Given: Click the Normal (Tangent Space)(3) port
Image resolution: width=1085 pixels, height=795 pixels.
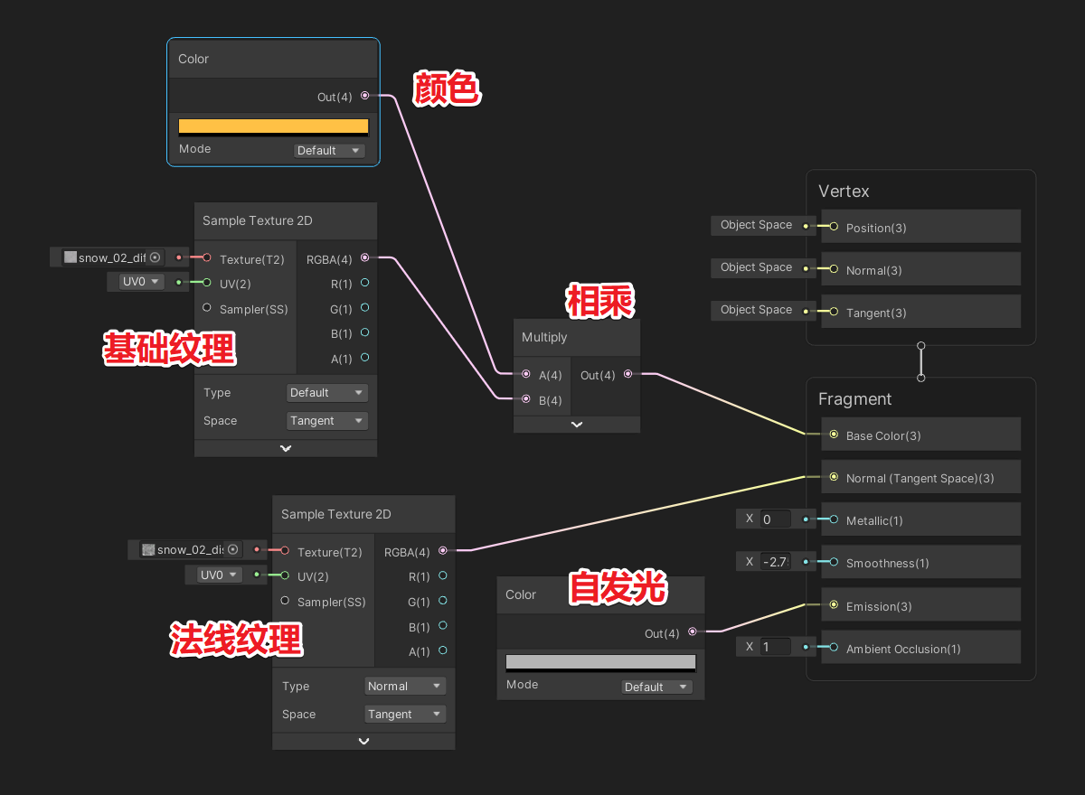Looking at the screenshot, I should point(833,477).
